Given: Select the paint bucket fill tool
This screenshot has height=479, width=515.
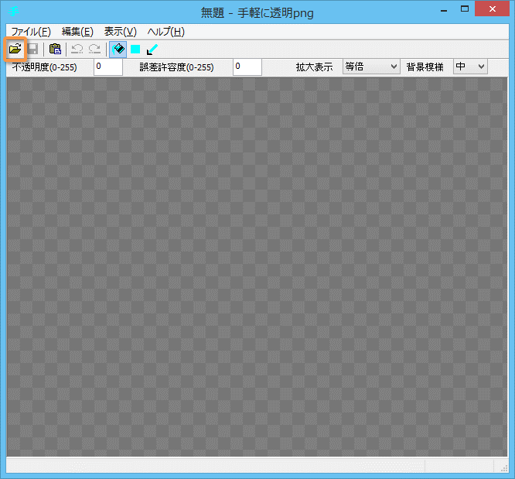Looking at the screenshot, I should click(x=118, y=50).
